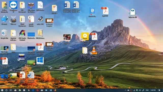This screenshot has height=92, width=163.
Task: Click the green shield security tray icon
Action: pos(137,90)
